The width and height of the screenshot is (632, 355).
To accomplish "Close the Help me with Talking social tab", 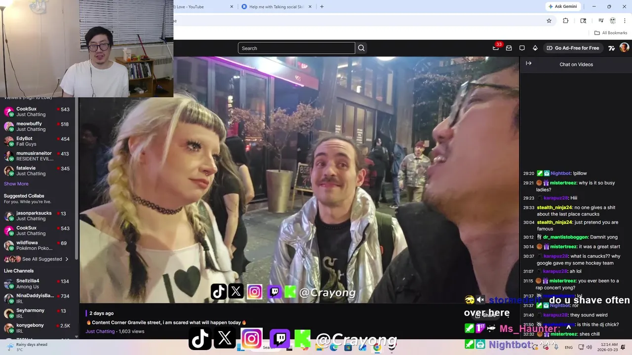I will tap(310, 7).
